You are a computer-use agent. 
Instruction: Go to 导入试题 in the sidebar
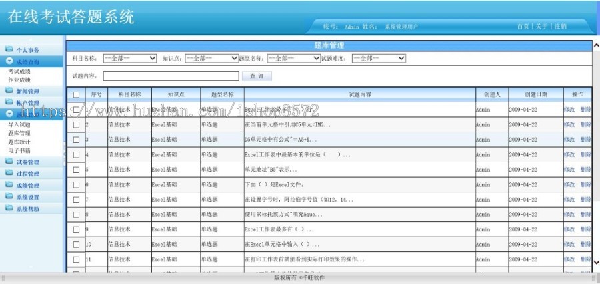pos(19,124)
